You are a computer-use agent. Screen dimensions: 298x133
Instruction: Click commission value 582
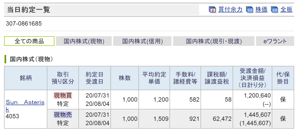point(194,100)
